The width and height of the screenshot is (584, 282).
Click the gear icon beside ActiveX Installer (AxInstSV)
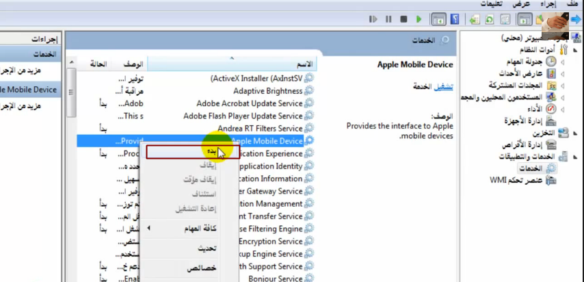309,78
